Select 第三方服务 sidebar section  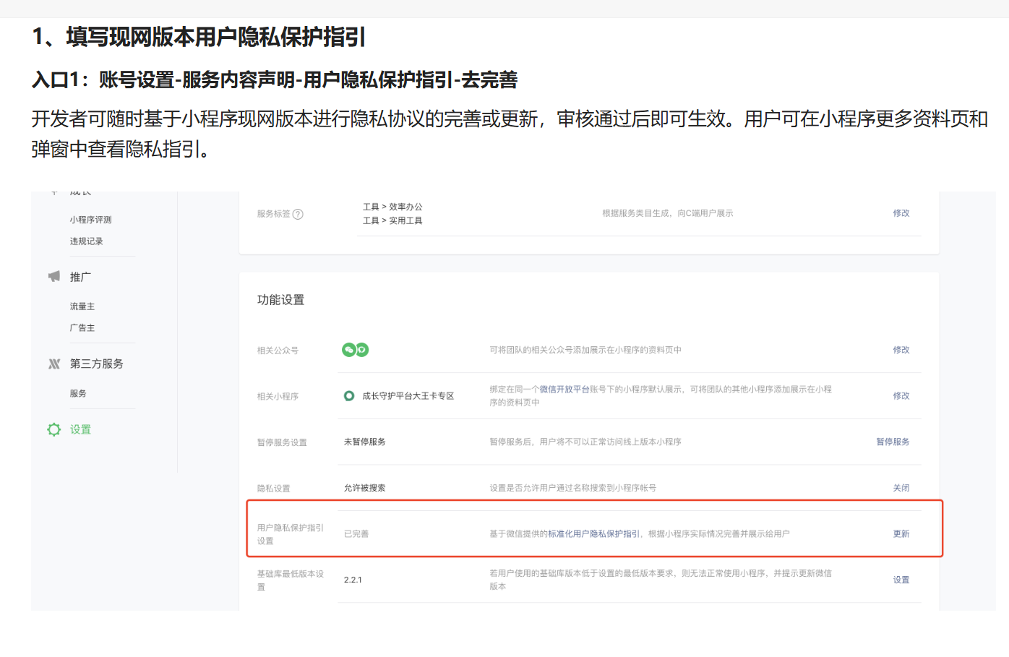[97, 364]
